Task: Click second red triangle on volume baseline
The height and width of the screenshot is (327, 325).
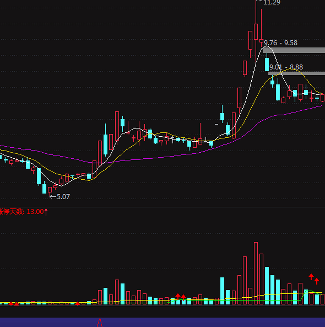Action: coord(17,304)
